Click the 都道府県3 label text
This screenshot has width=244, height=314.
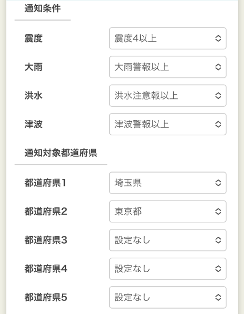click(x=46, y=240)
